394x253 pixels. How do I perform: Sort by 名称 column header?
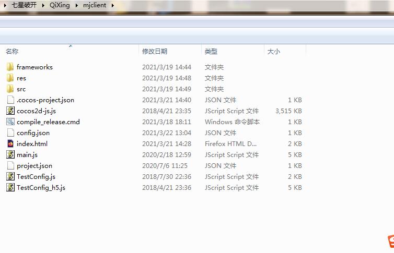(12, 52)
